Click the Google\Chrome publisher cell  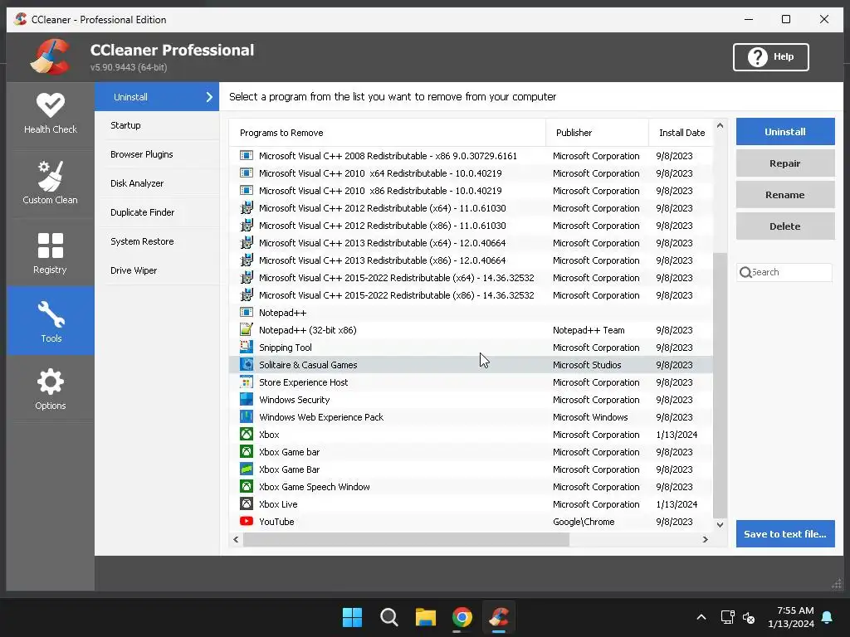click(x=584, y=522)
